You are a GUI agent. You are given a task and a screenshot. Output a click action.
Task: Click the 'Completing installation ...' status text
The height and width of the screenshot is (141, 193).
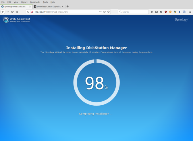pos(96,114)
